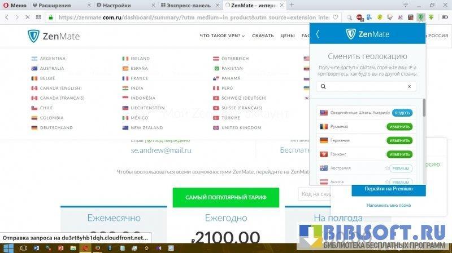This screenshot has width=452, height=253.
Task: Open File Explorer from the taskbar
Action: point(73,248)
